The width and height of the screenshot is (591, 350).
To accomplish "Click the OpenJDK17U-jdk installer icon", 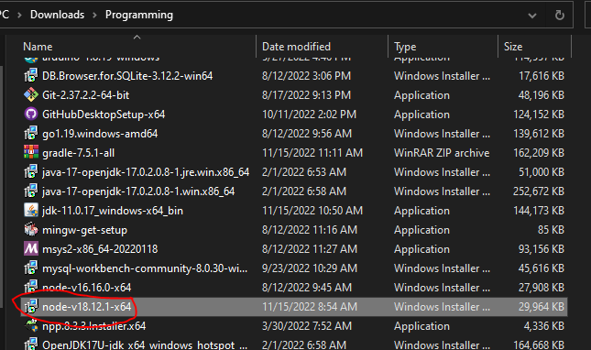I will [x=31, y=344].
